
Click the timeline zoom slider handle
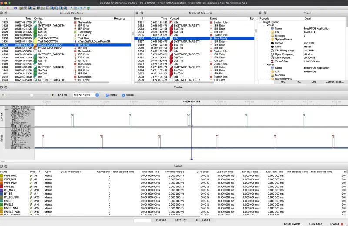coord(32,95)
